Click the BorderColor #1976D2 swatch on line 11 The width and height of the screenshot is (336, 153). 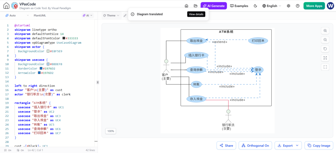(x=41, y=69)
